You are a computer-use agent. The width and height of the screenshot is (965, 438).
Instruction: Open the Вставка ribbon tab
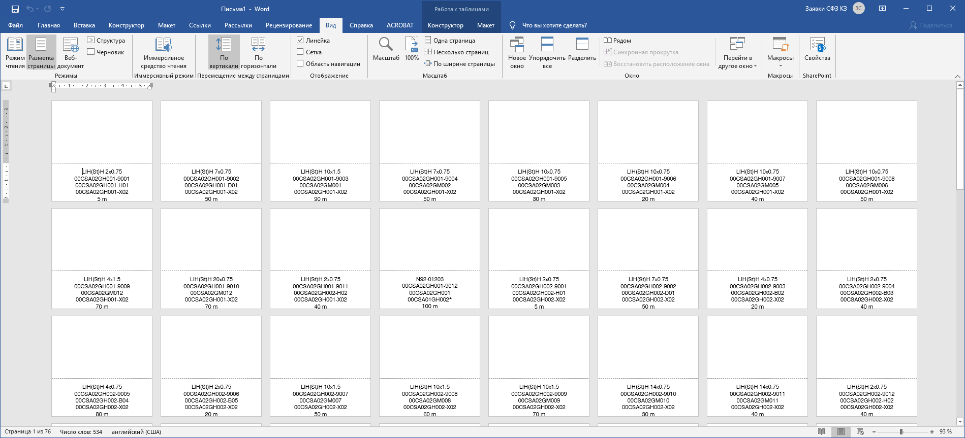point(84,25)
